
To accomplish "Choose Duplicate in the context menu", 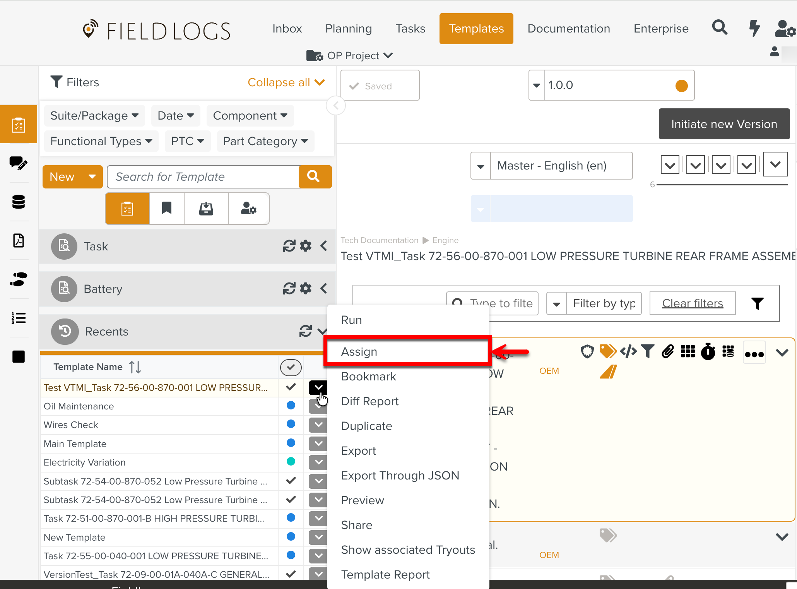I will pos(366,426).
